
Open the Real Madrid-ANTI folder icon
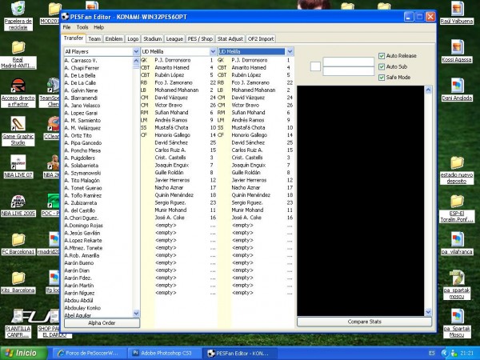pyautogui.click(x=18, y=54)
